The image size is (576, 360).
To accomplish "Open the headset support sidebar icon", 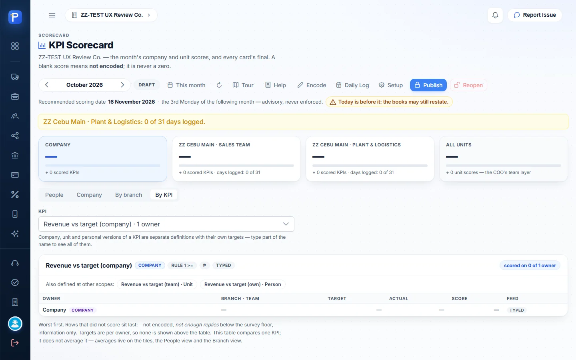I will (x=15, y=263).
